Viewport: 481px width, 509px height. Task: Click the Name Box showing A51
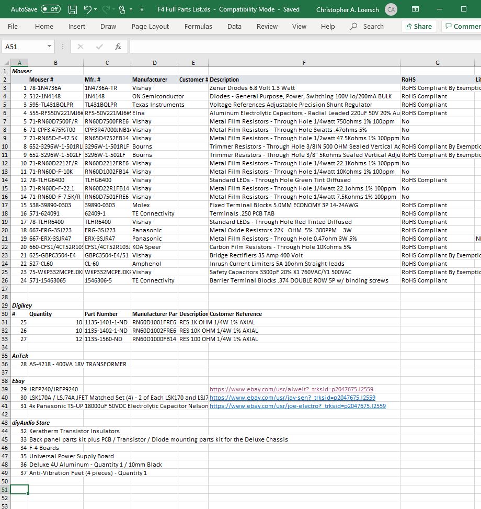point(24,47)
